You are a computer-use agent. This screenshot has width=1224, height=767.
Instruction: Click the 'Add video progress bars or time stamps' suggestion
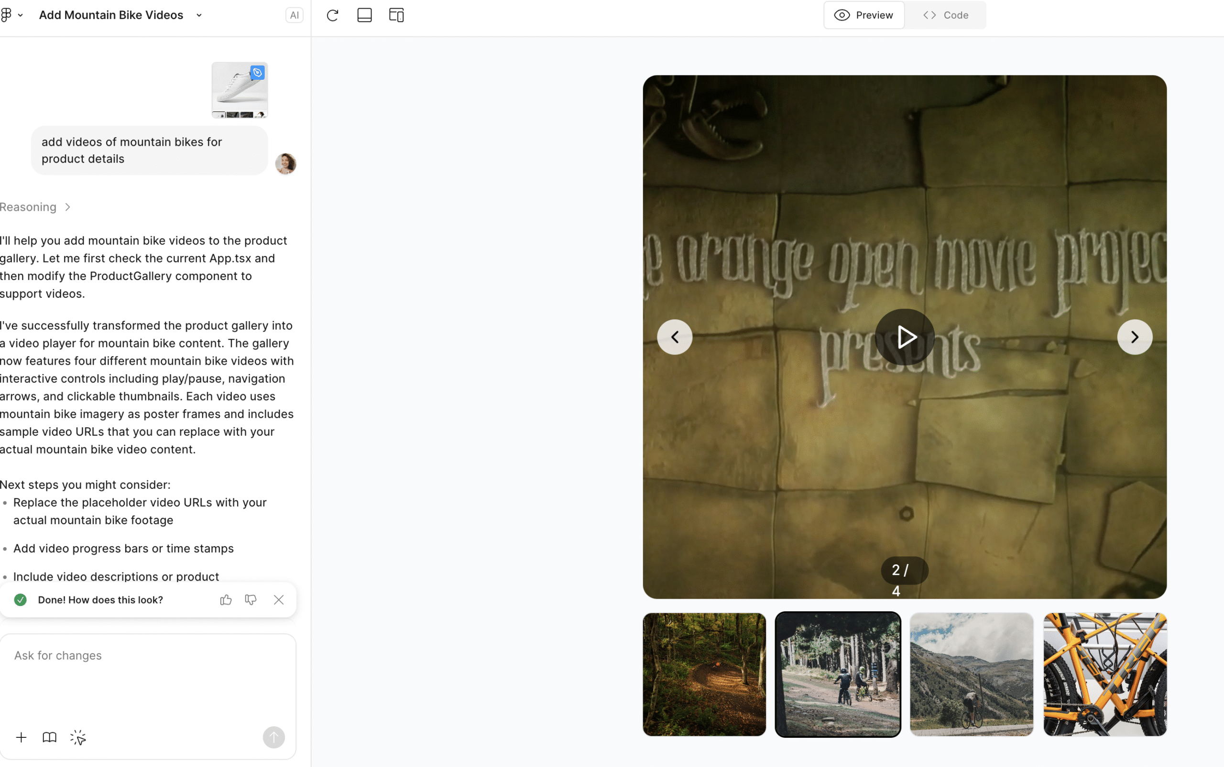[x=123, y=548]
